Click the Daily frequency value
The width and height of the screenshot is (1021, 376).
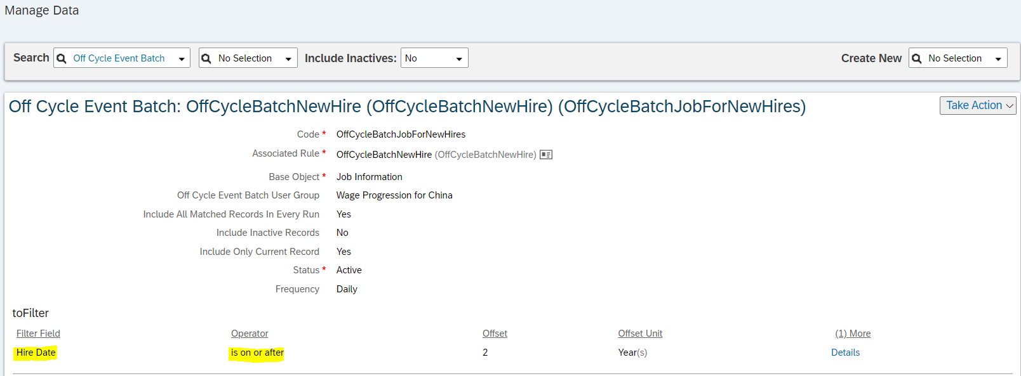tap(347, 289)
